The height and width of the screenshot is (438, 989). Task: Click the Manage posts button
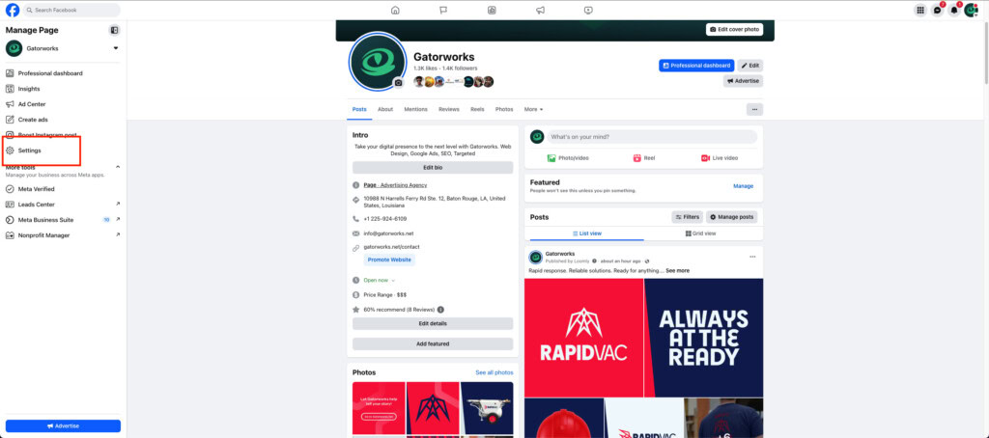tap(732, 217)
